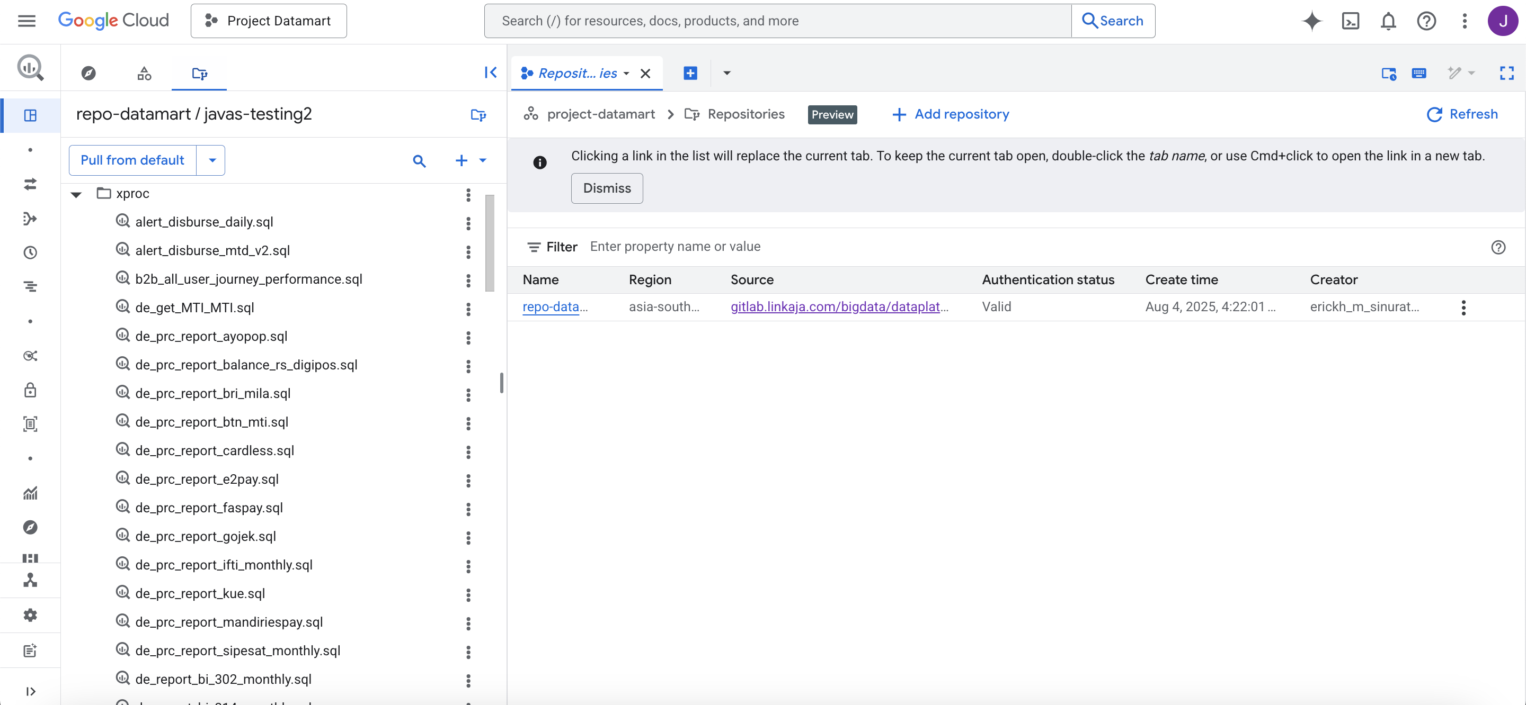This screenshot has height=705, width=1526.
Task: Open alert_disburse_daily.sql file
Action: pos(204,222)
